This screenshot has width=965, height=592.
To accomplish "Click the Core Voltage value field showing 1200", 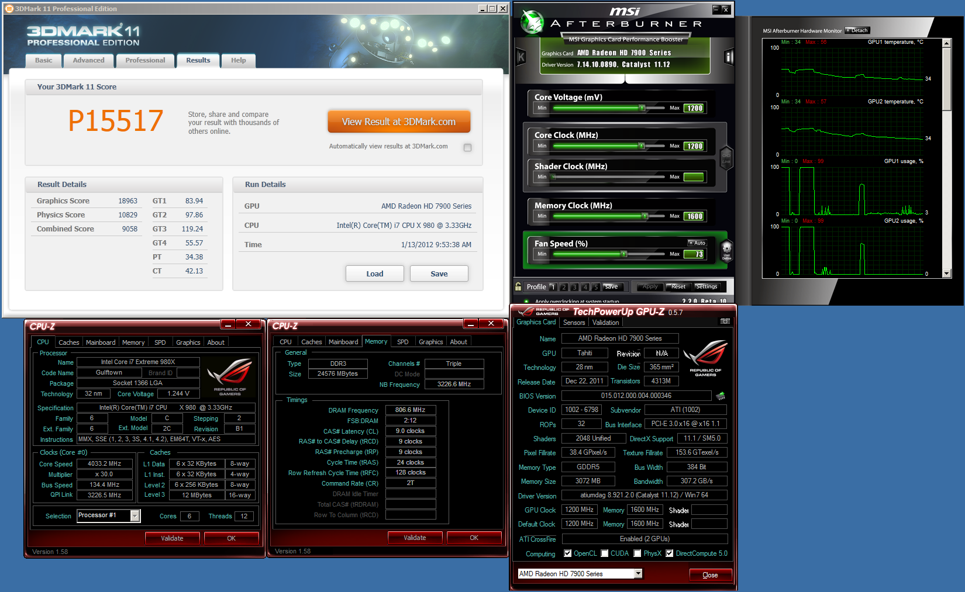I will (x=695, y=108).
